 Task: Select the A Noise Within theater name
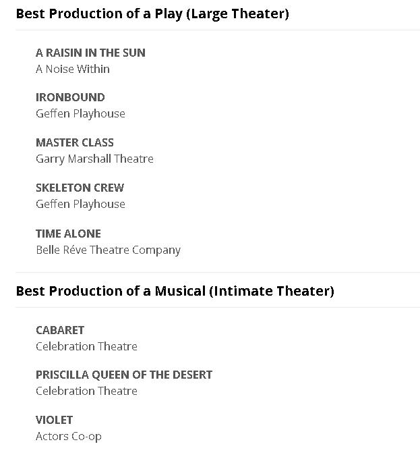point(73,69)
